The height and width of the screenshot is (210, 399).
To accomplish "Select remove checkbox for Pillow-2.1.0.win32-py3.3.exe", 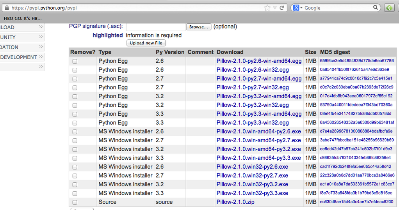I will [75, 193].
